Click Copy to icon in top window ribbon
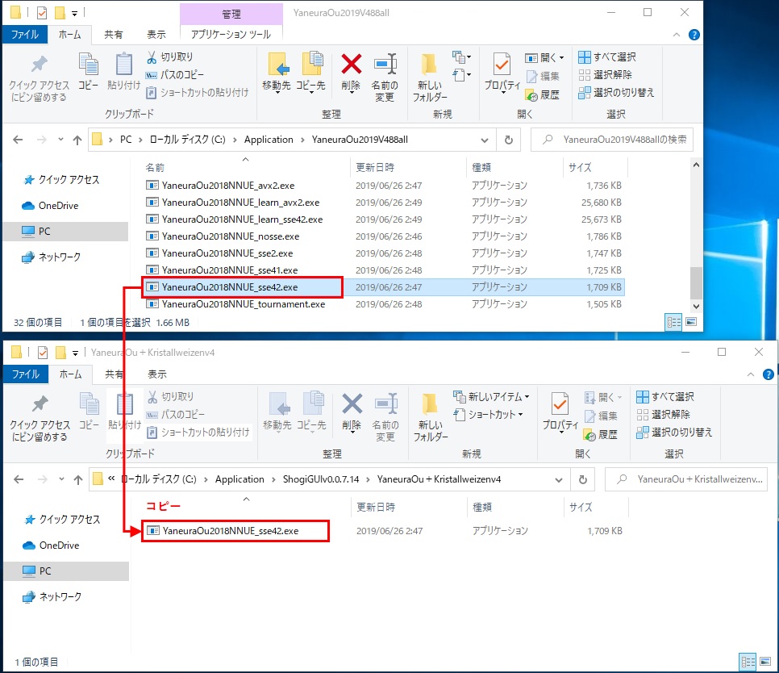The image size is (779, 673). (x=311, y=73)
